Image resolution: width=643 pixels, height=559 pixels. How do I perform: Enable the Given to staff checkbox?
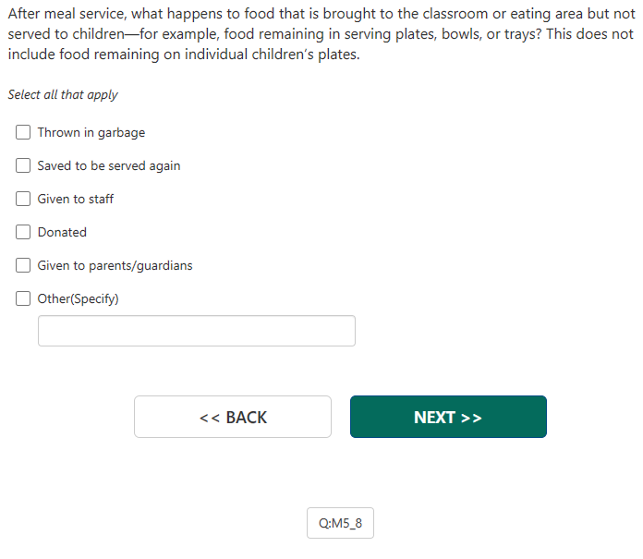click(x=24, y=199)
